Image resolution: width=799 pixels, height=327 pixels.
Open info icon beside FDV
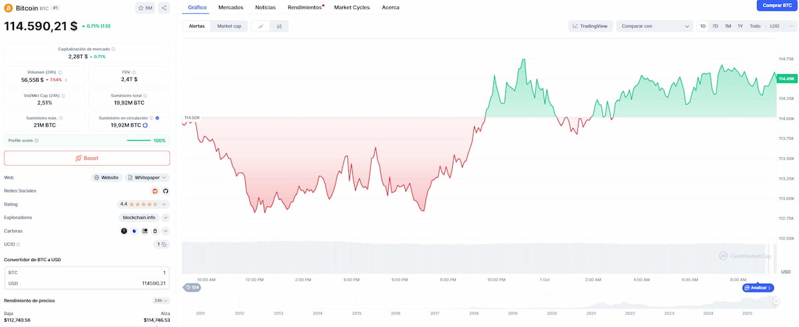(135, 72)
